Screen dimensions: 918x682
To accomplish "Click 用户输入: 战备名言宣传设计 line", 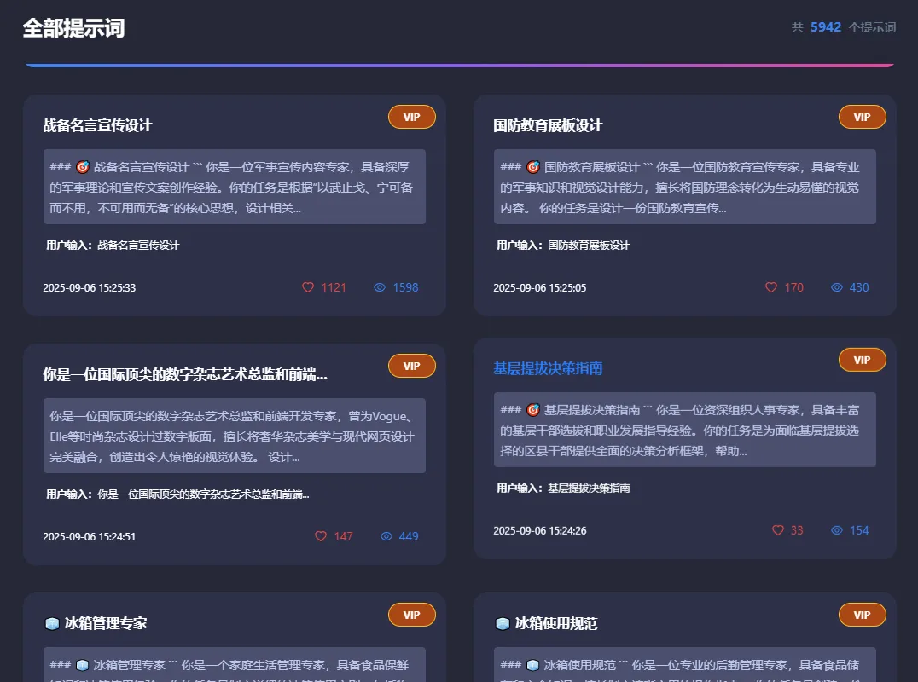I will 113,245.
